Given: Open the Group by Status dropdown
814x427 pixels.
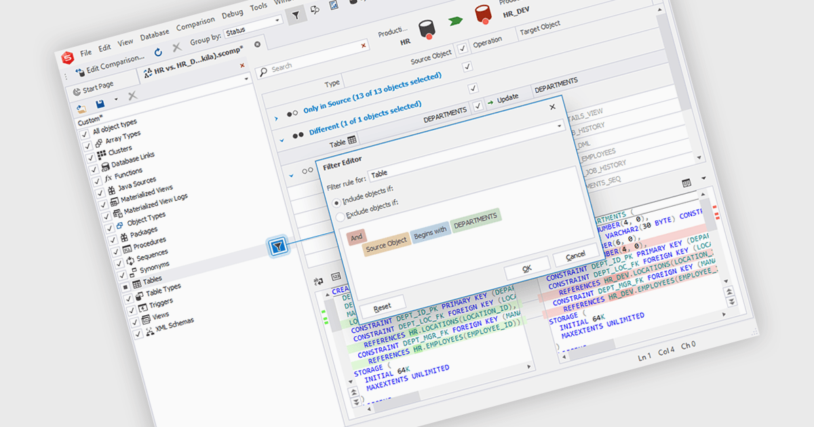Looking at the screenshot, I should 277,20.
